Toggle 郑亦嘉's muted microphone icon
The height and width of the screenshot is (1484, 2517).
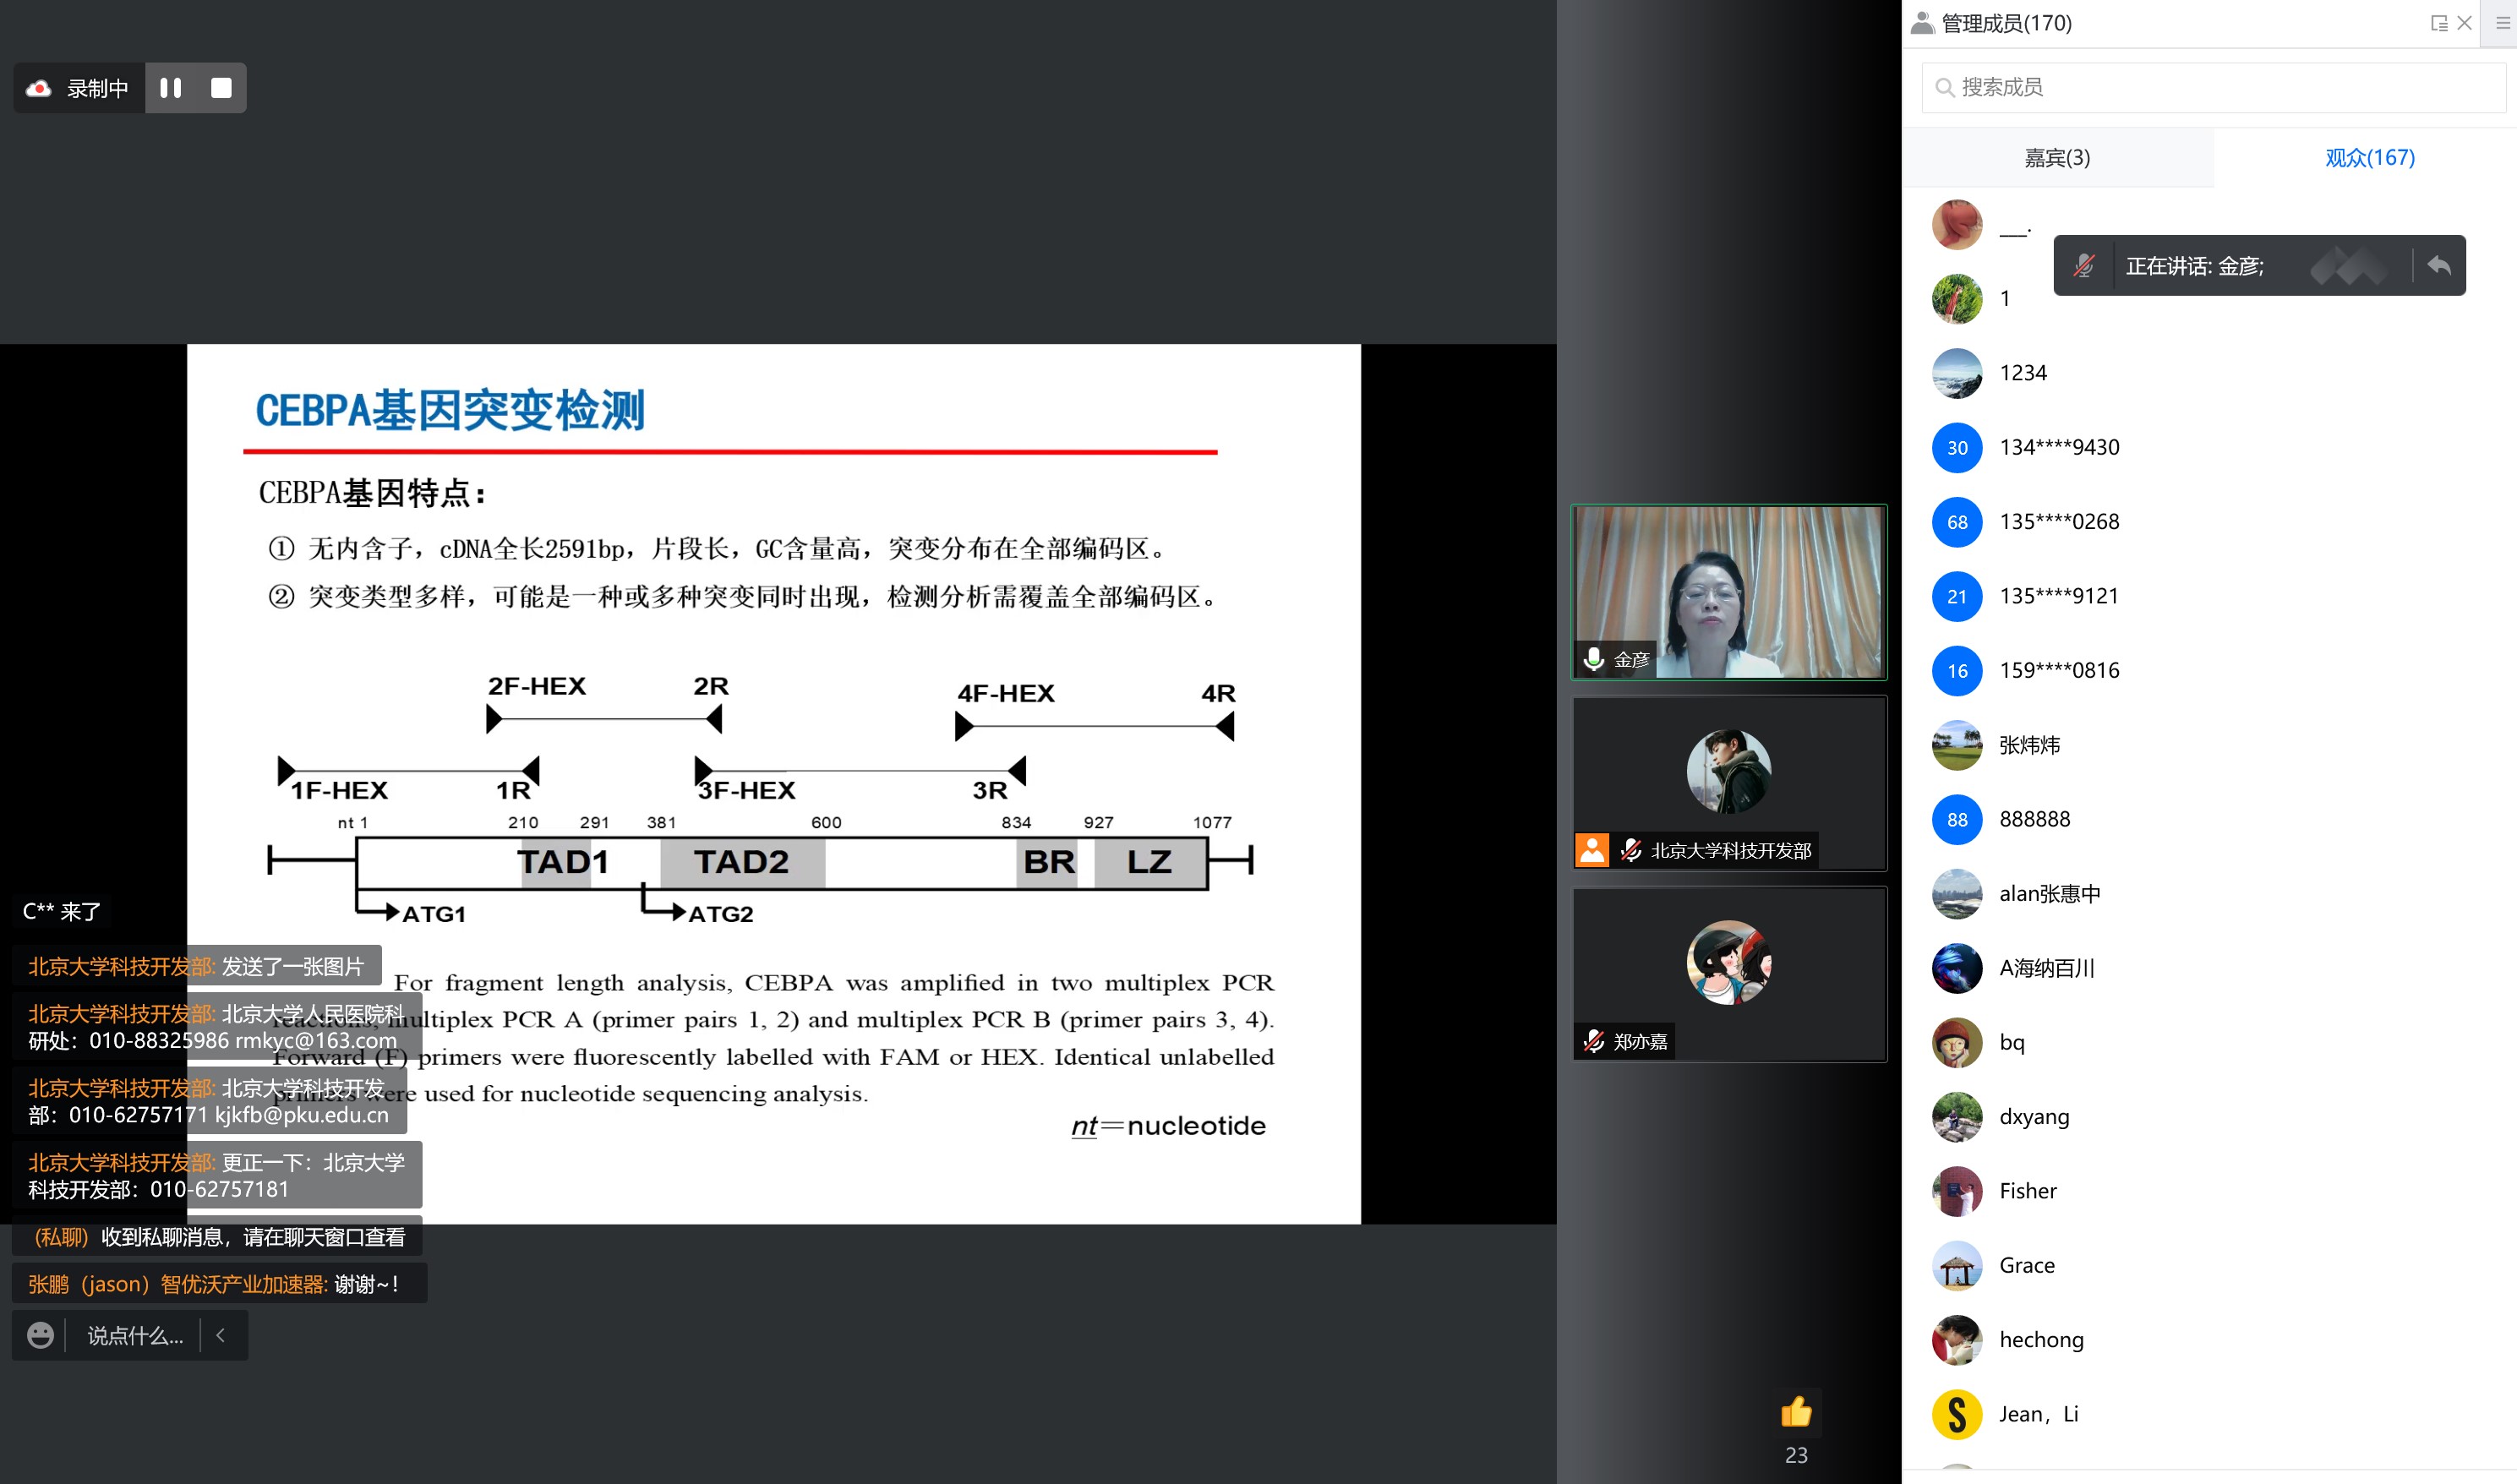[1594, 1041]
